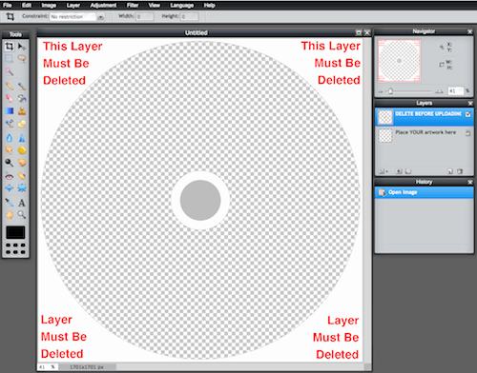Click the zoom-out mountain icon in Navigator
Viewport: 477px width, 373px height.
coord(381,91)
